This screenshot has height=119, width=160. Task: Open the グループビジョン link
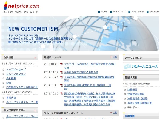[16, 74]
